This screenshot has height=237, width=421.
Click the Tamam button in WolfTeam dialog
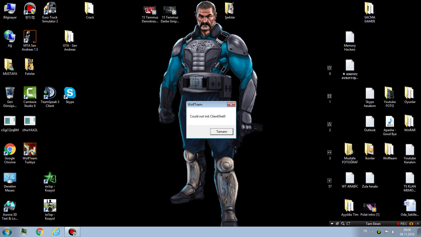click(x=222, y=132)
